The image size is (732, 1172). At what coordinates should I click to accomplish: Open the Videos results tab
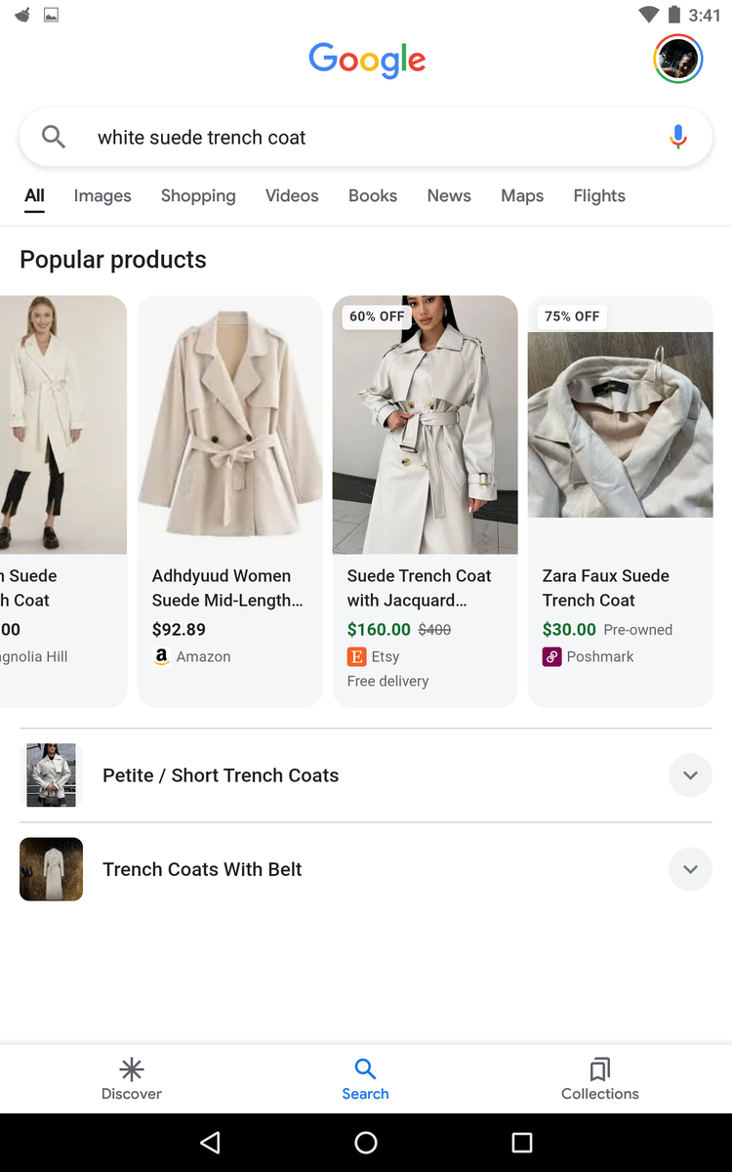pyautogui.click(x=292, y=196)
